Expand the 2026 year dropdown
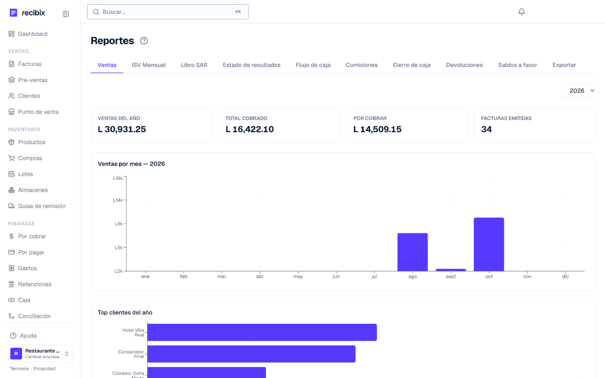Screen dimensions: 605x378 tap(579, 91)
